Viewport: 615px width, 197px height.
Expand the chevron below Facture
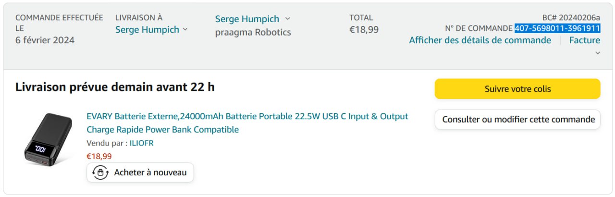click(x=598, y=53)
